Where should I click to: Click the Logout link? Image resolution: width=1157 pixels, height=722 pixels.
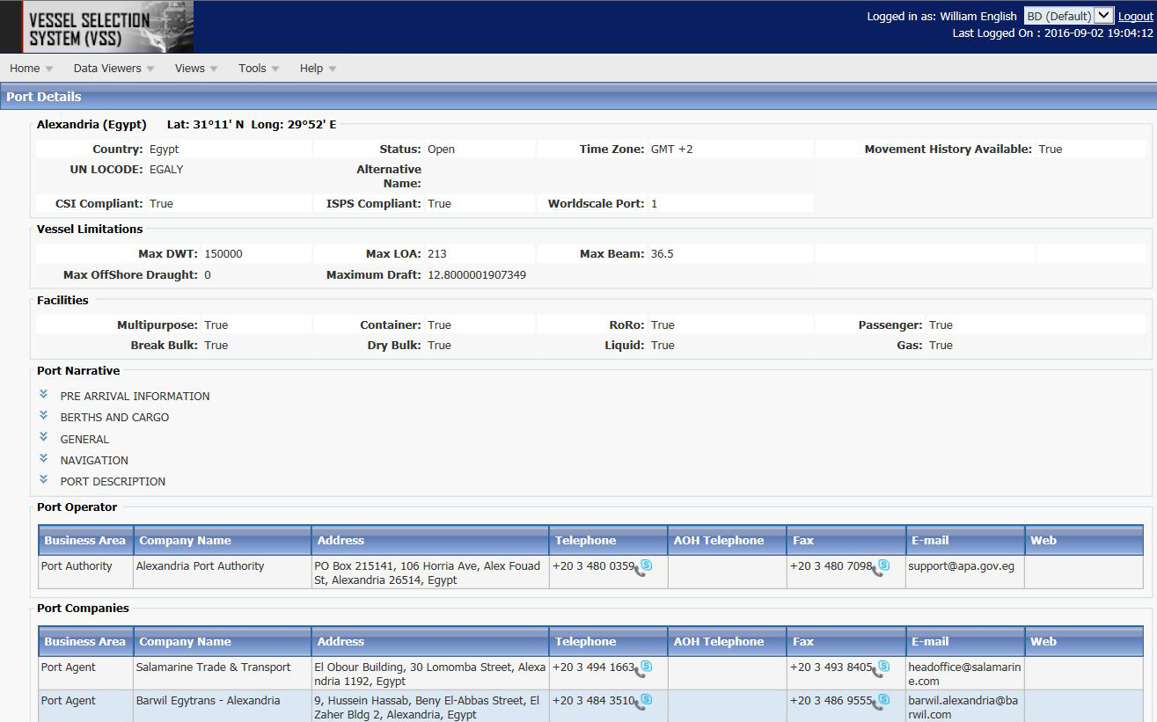(x=1135, y=17)
